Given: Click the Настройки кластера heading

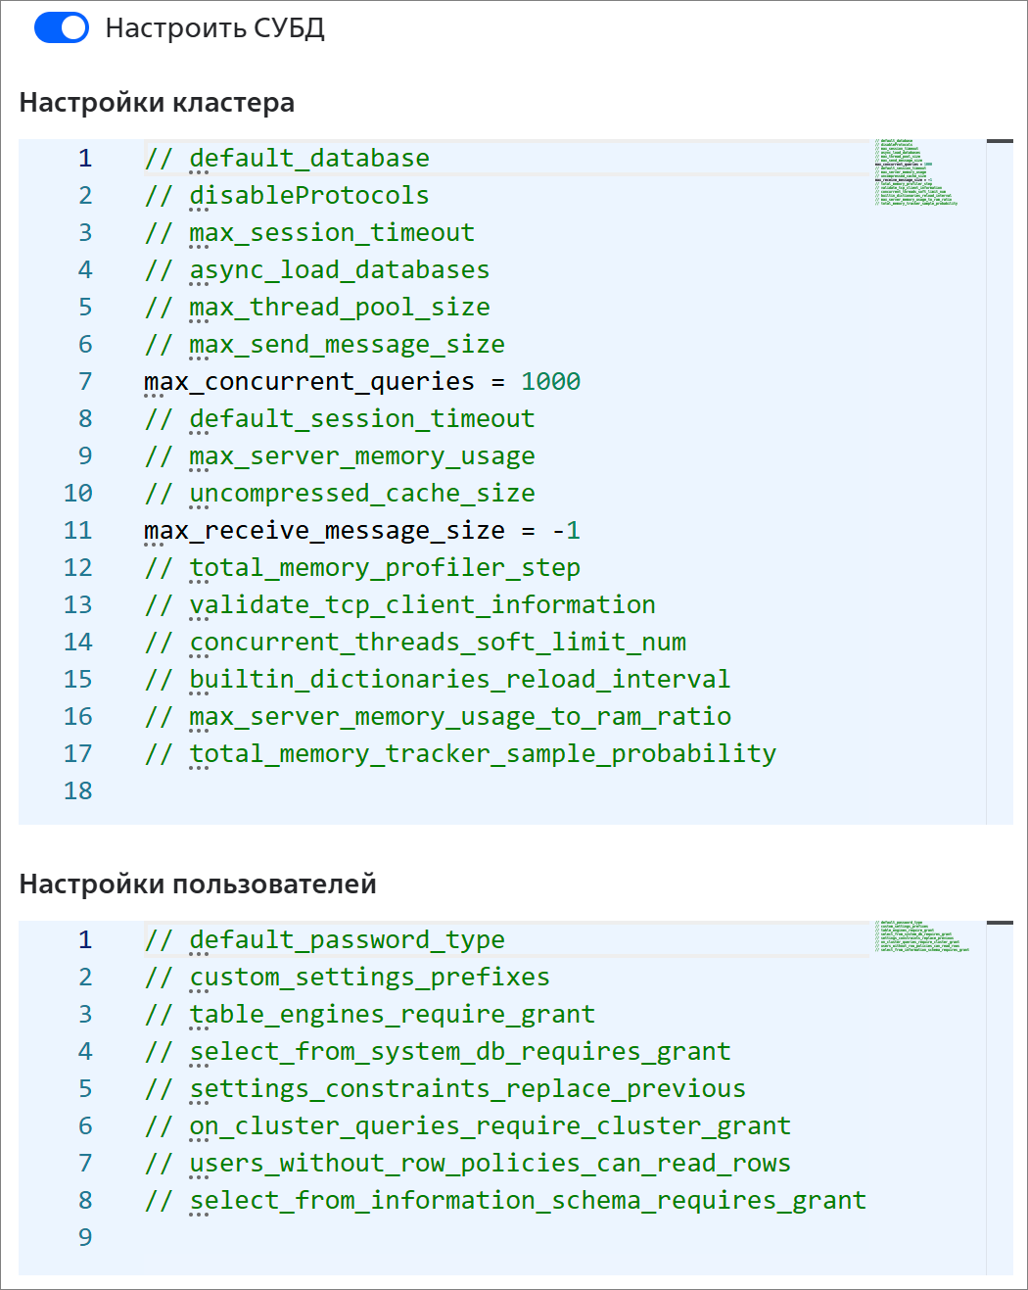Looking at the screenshot, I should (x=157, y=103).
